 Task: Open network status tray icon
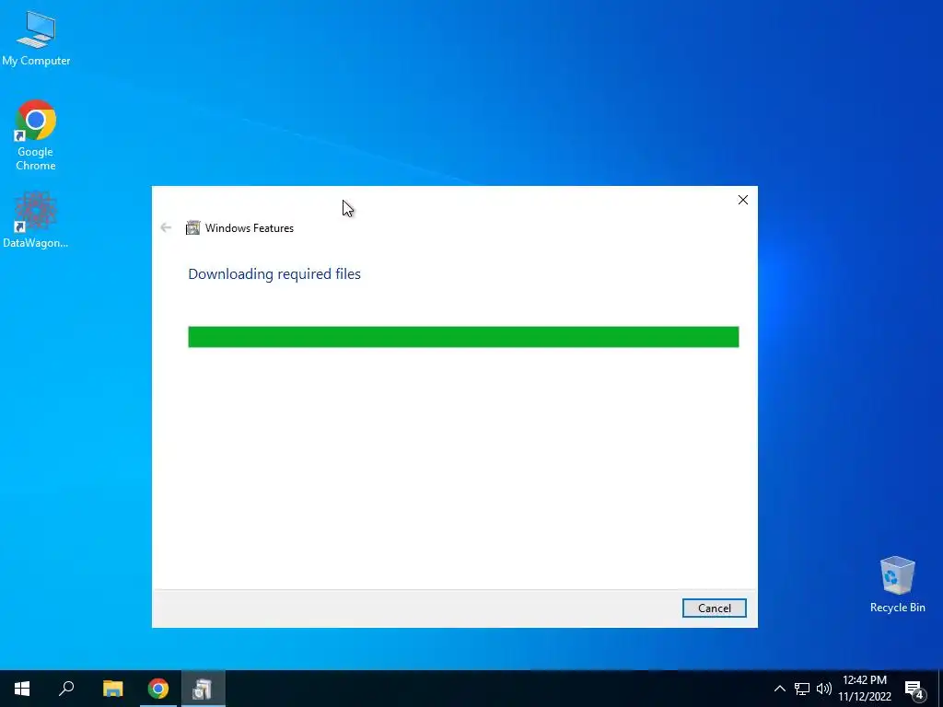tap(802, 689)
